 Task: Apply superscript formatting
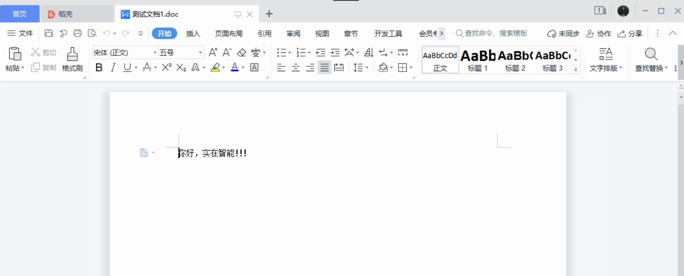point(167,68)
